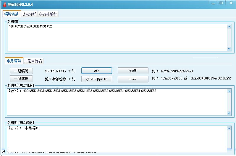The width and height of the screenshot is (236, 156).
Task: Click inside the 处理前 input text box
Action: point(117,38)
